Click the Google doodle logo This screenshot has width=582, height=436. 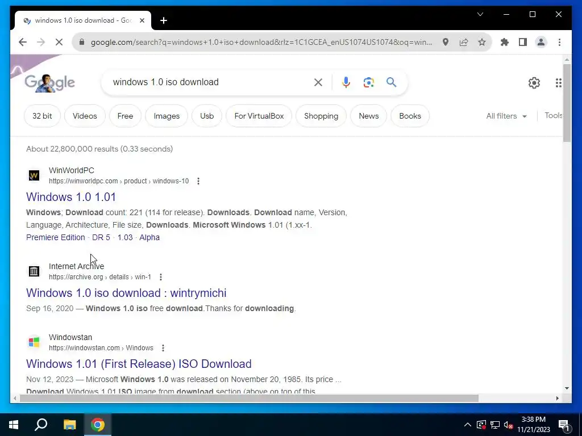pyautogui.click(x=50, y=82)
